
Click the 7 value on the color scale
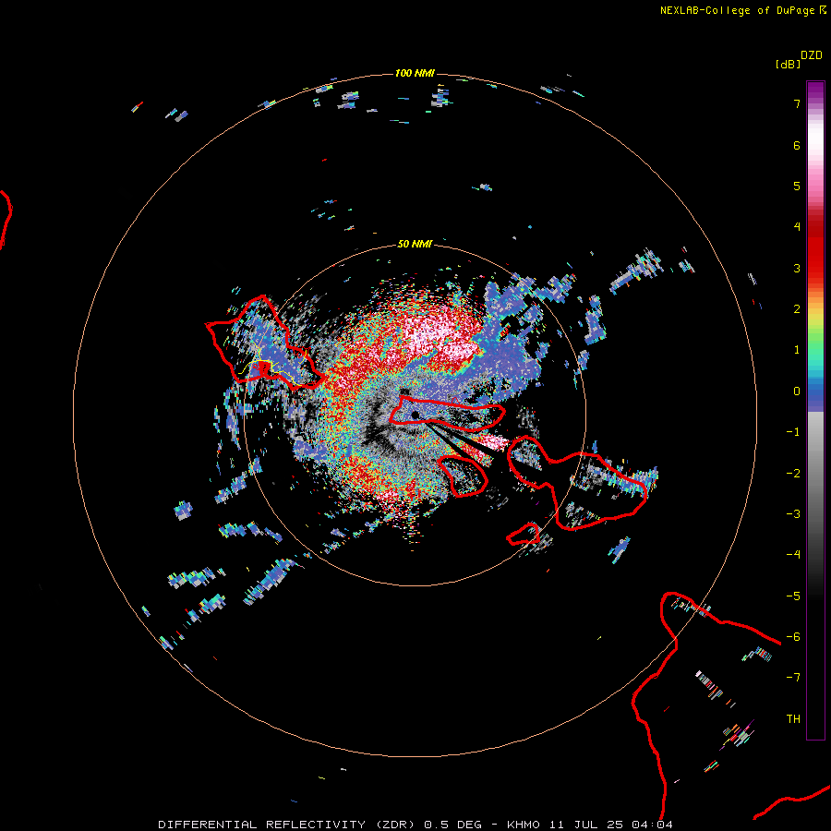point(797,103)
